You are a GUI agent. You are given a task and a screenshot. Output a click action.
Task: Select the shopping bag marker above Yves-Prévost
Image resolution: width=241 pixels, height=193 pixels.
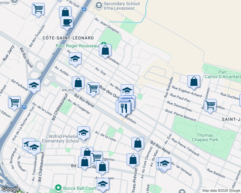coord(133,161)
